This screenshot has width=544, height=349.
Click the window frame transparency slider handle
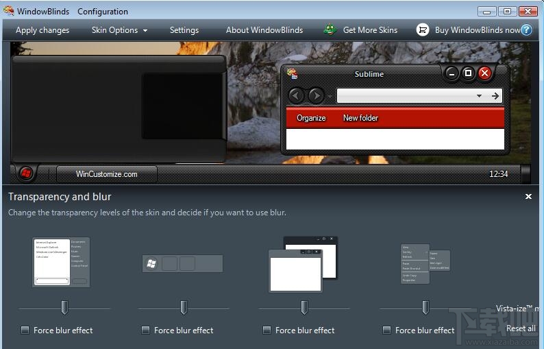click(x=304, y=308)
